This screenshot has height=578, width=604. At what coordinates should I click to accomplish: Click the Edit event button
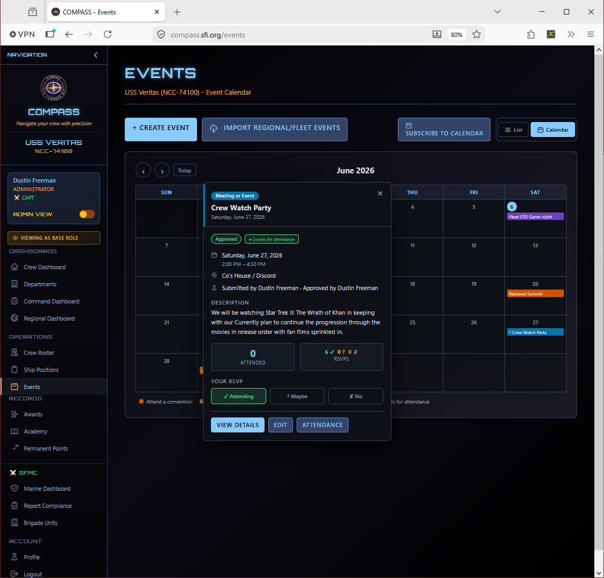click(281, 425)
